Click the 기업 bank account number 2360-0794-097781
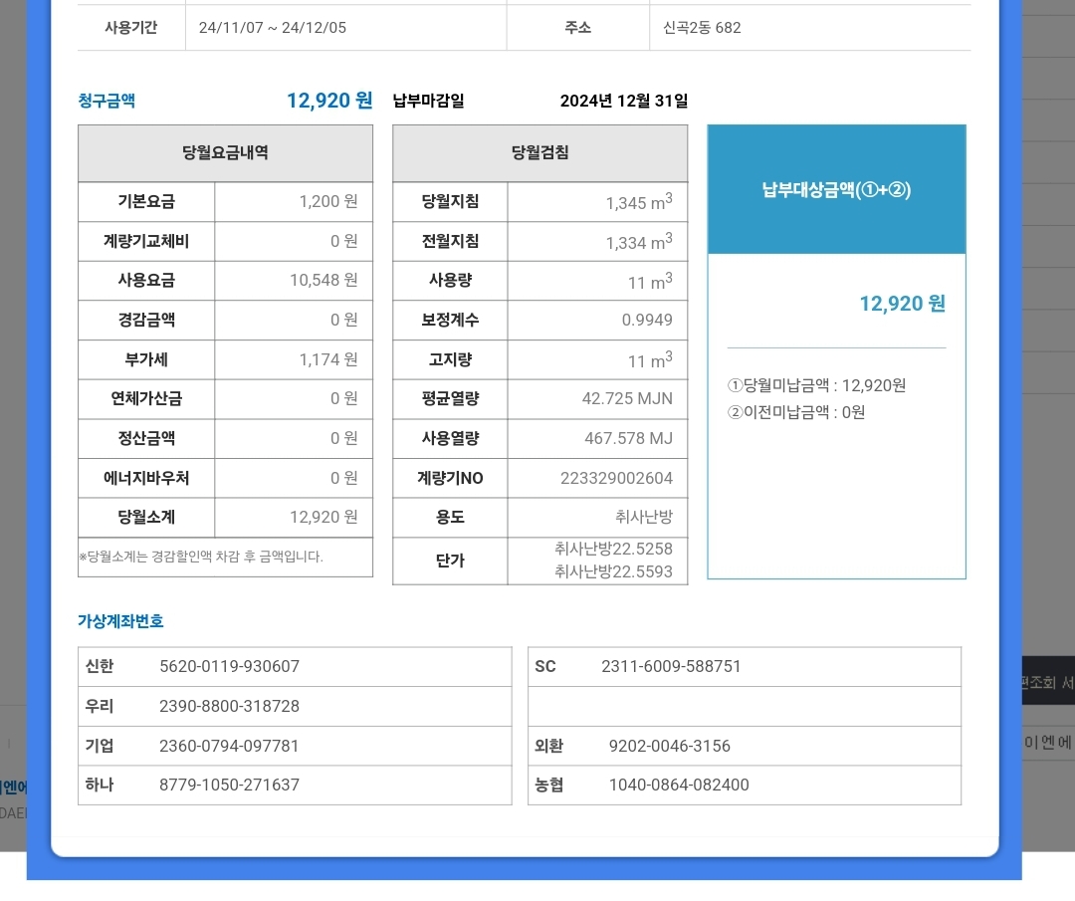This screenshot has height=901, width=1075. (x=229, y=747)
